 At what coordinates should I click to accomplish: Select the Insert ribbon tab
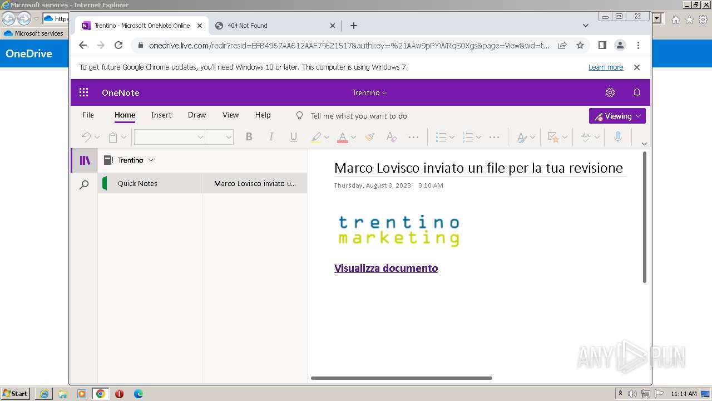click(161, 115)
